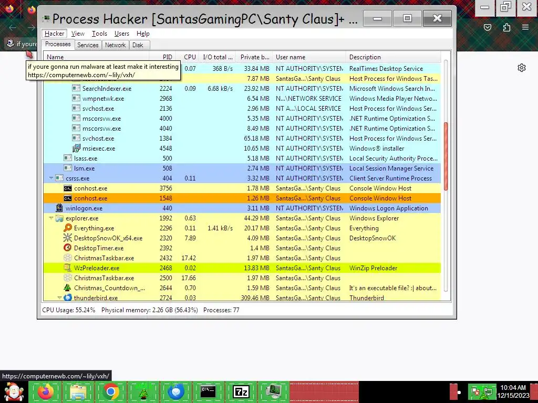Select the mscorsvw.exe row with PID 4040

[242, 128]
